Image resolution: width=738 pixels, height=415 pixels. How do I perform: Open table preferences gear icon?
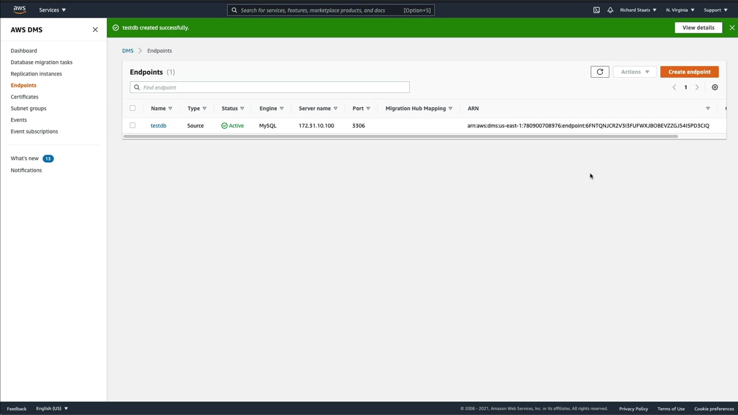(x=715, y=88)
